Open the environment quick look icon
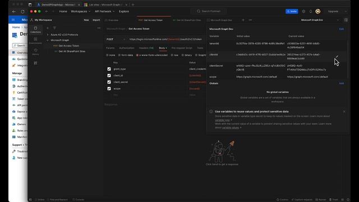Image resolution: width=359 pixels, height=202 pixels. tap(346, 20)
